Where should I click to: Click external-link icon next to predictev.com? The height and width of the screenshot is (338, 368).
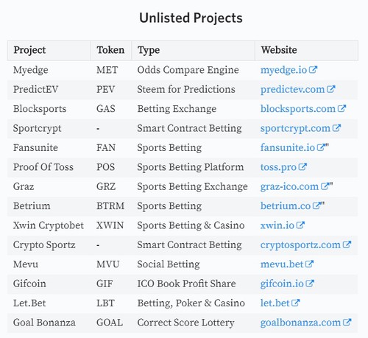pyautogui.click(x=330, y=89)
